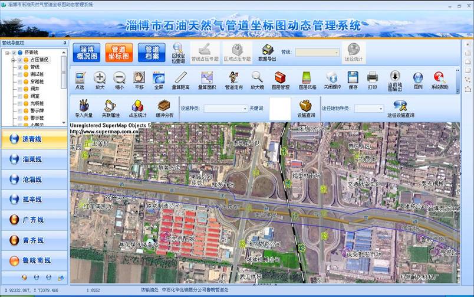Select 淄莱线 in the pipeline list
Screen dimensions: 474x297
click(34, 159)
